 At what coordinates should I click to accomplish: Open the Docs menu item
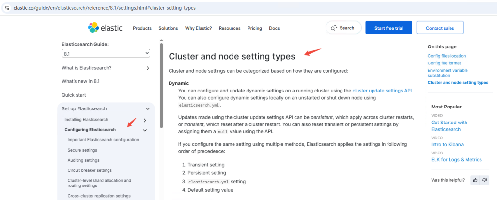pyautogui.click(x=274, y=28)
